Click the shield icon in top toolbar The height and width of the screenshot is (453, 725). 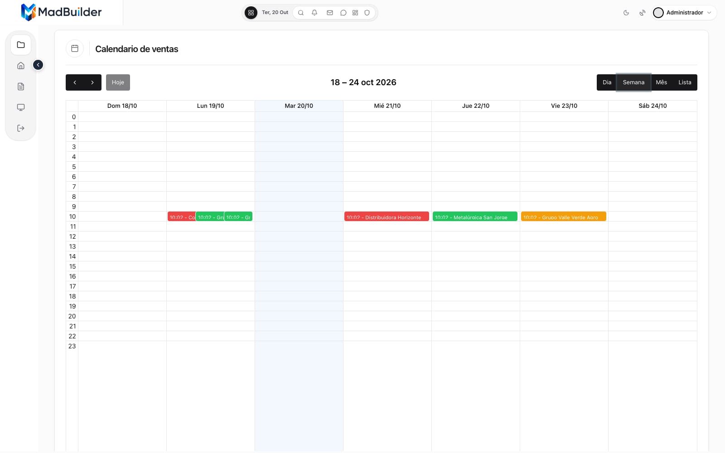click(x=367, y=13)
